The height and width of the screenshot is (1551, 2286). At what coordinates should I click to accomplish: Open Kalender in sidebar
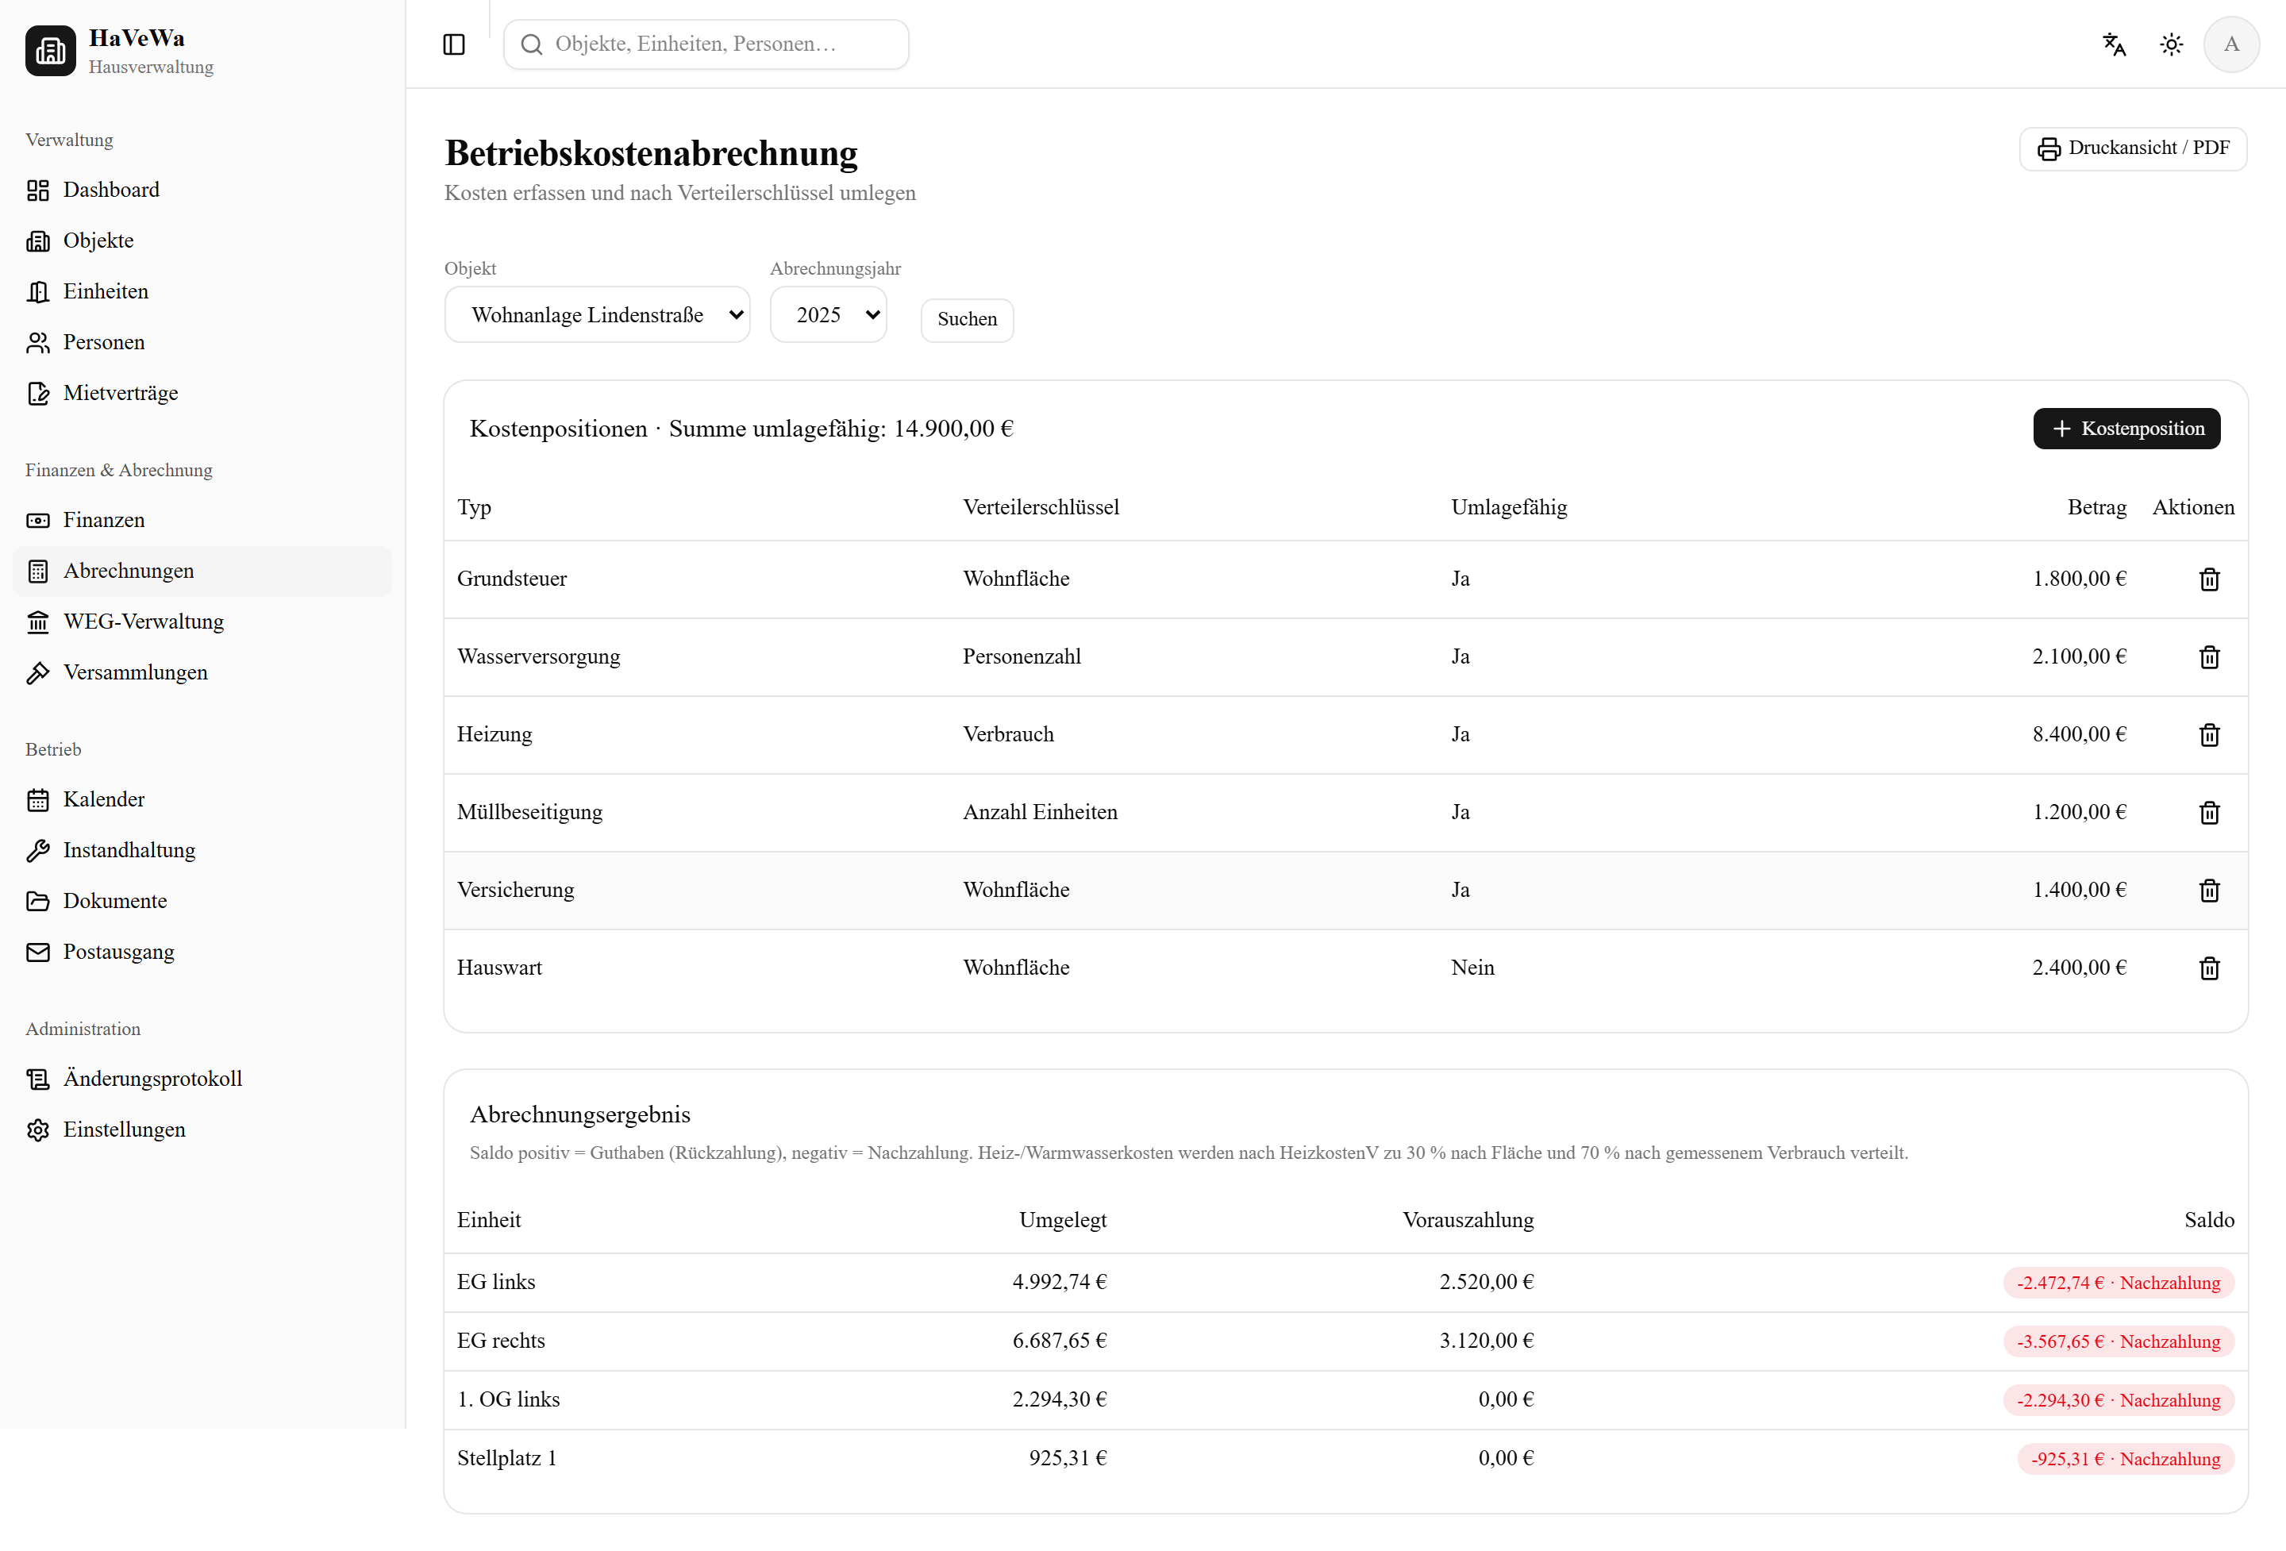[202, 799]
